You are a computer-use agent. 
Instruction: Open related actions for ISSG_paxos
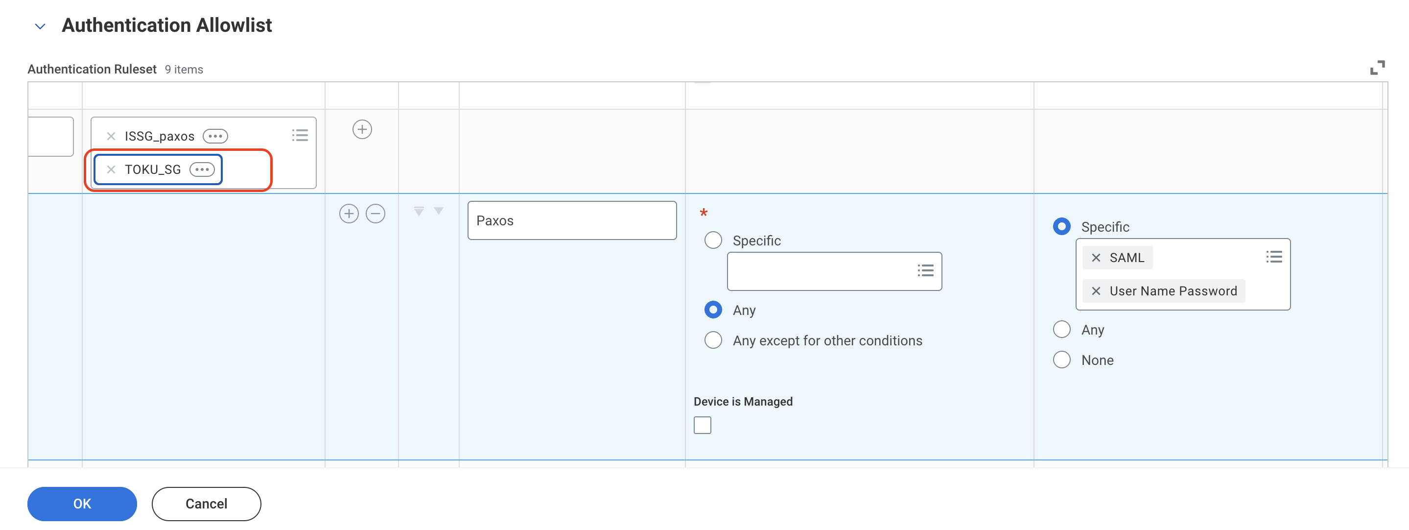click(x=215, y=136)
